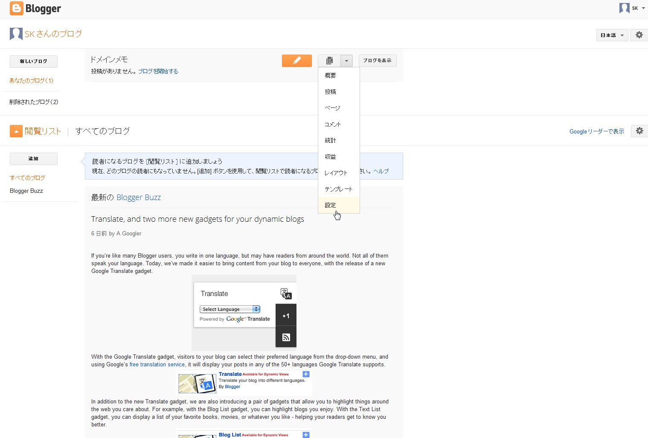The height and width of the screenshot is (438, 648).
Task: Collapse reading list with orange arrow icon
Action: pos(16,131)
